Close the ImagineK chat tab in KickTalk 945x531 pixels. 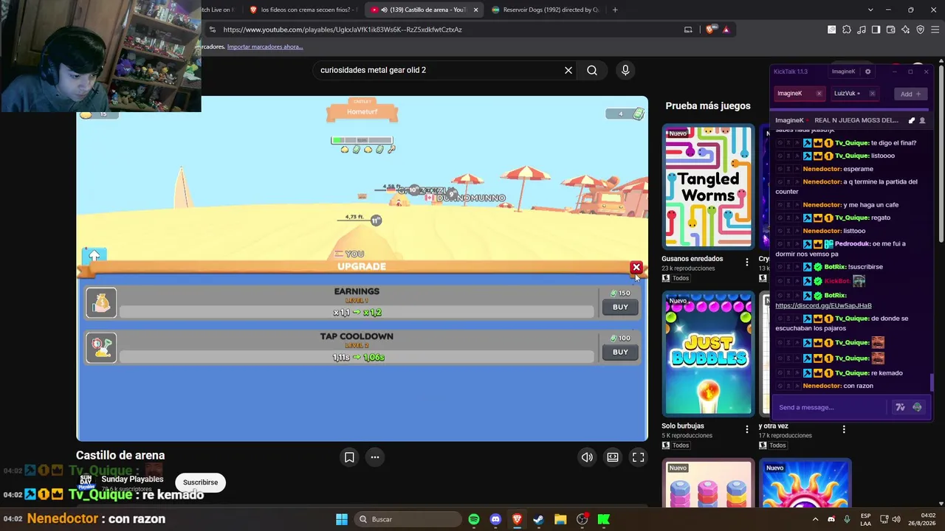tap(819, 94)
